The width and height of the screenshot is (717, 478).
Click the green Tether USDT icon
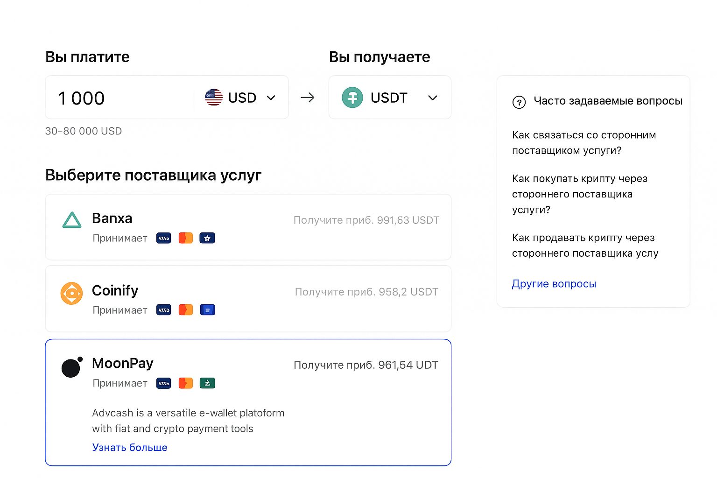pyautogui.click(x=352, y=98)
